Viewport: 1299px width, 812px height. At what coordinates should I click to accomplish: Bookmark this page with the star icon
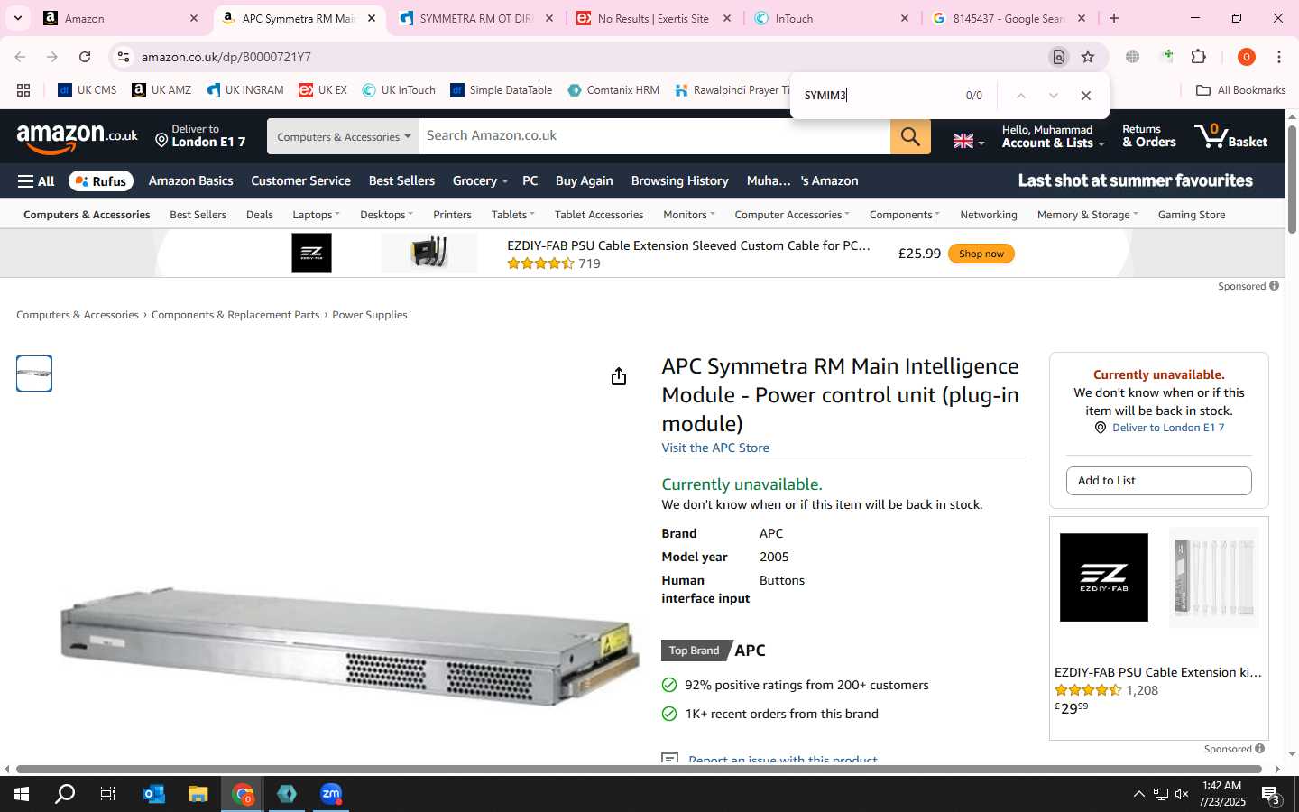[x=1088, y=57]
